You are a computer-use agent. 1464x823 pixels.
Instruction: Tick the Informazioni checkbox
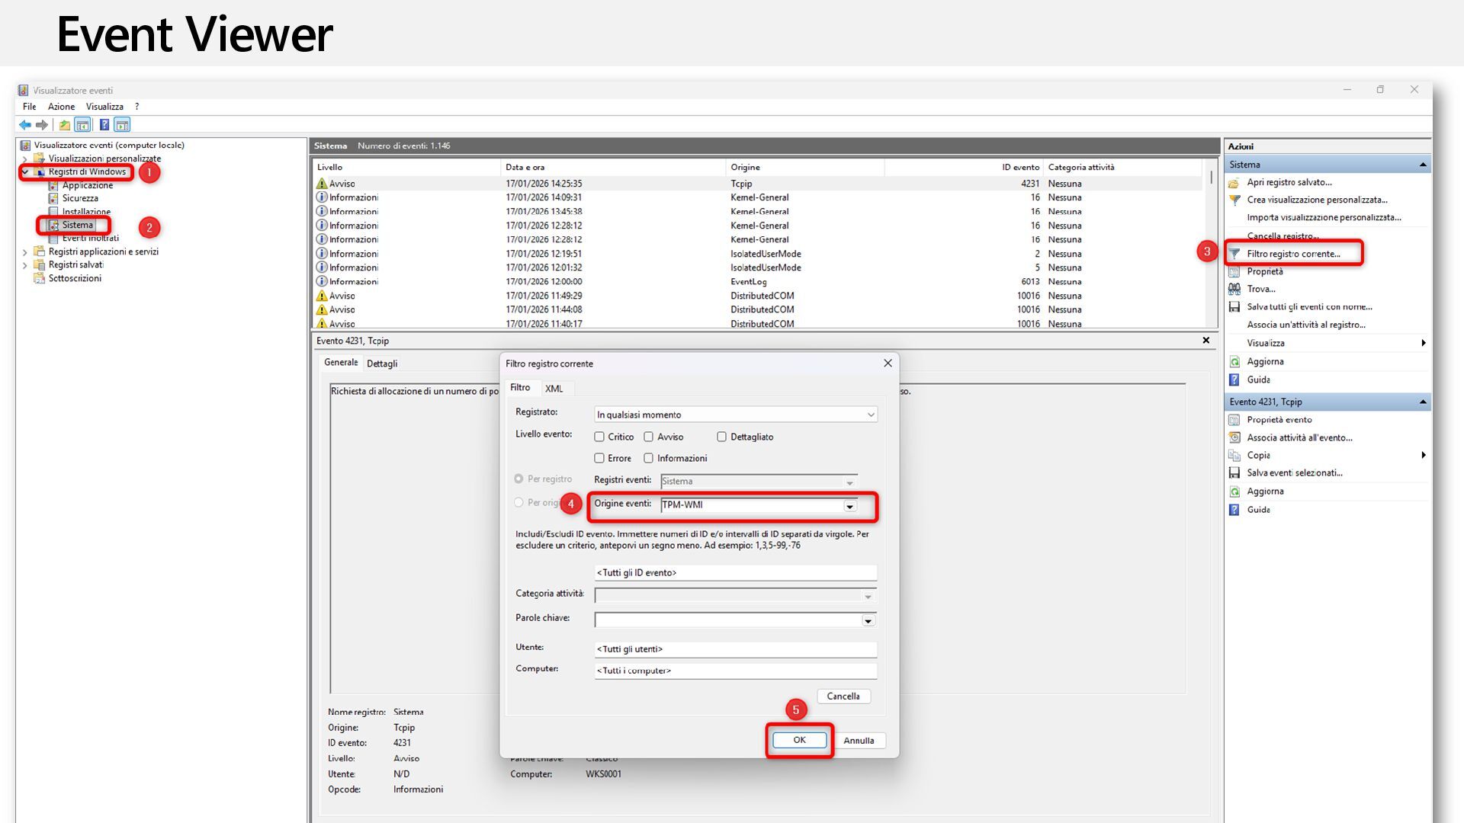coord(649,459)
